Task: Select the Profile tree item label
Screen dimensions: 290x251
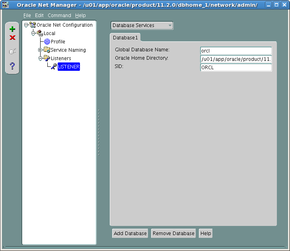Action: 58,42
